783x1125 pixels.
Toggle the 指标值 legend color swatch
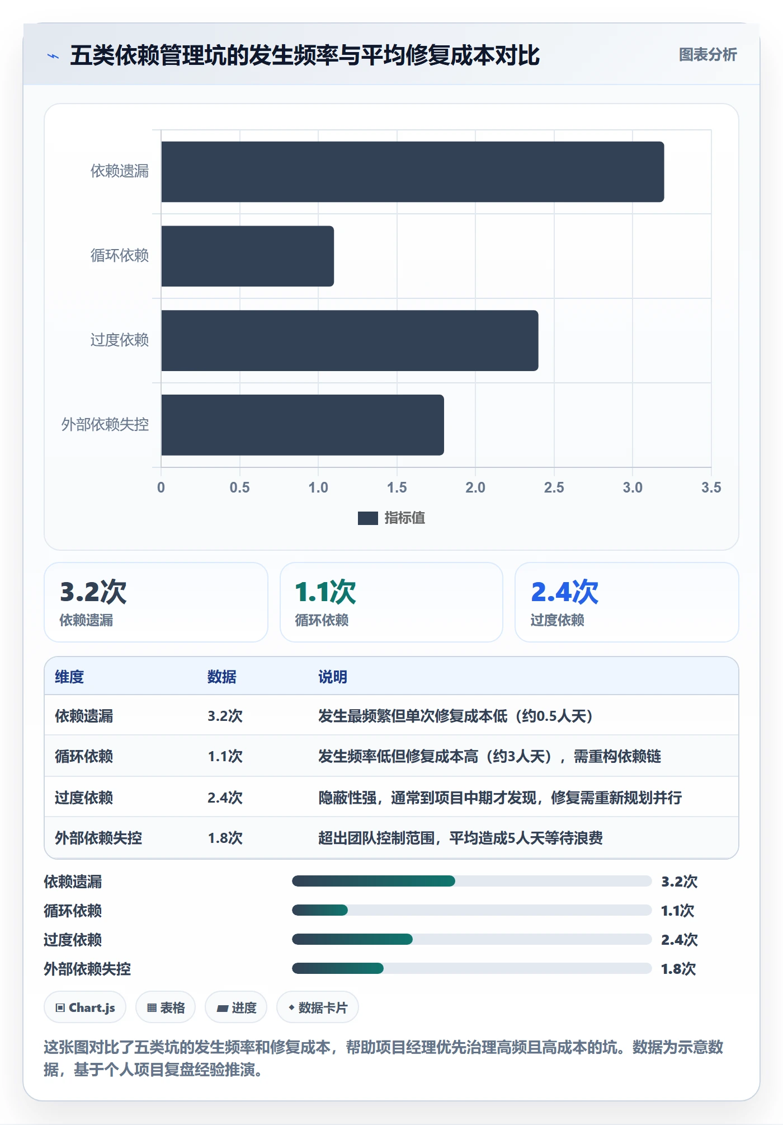[367, 518]
